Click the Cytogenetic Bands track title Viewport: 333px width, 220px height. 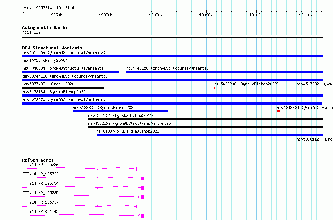[x=45, y=28]
